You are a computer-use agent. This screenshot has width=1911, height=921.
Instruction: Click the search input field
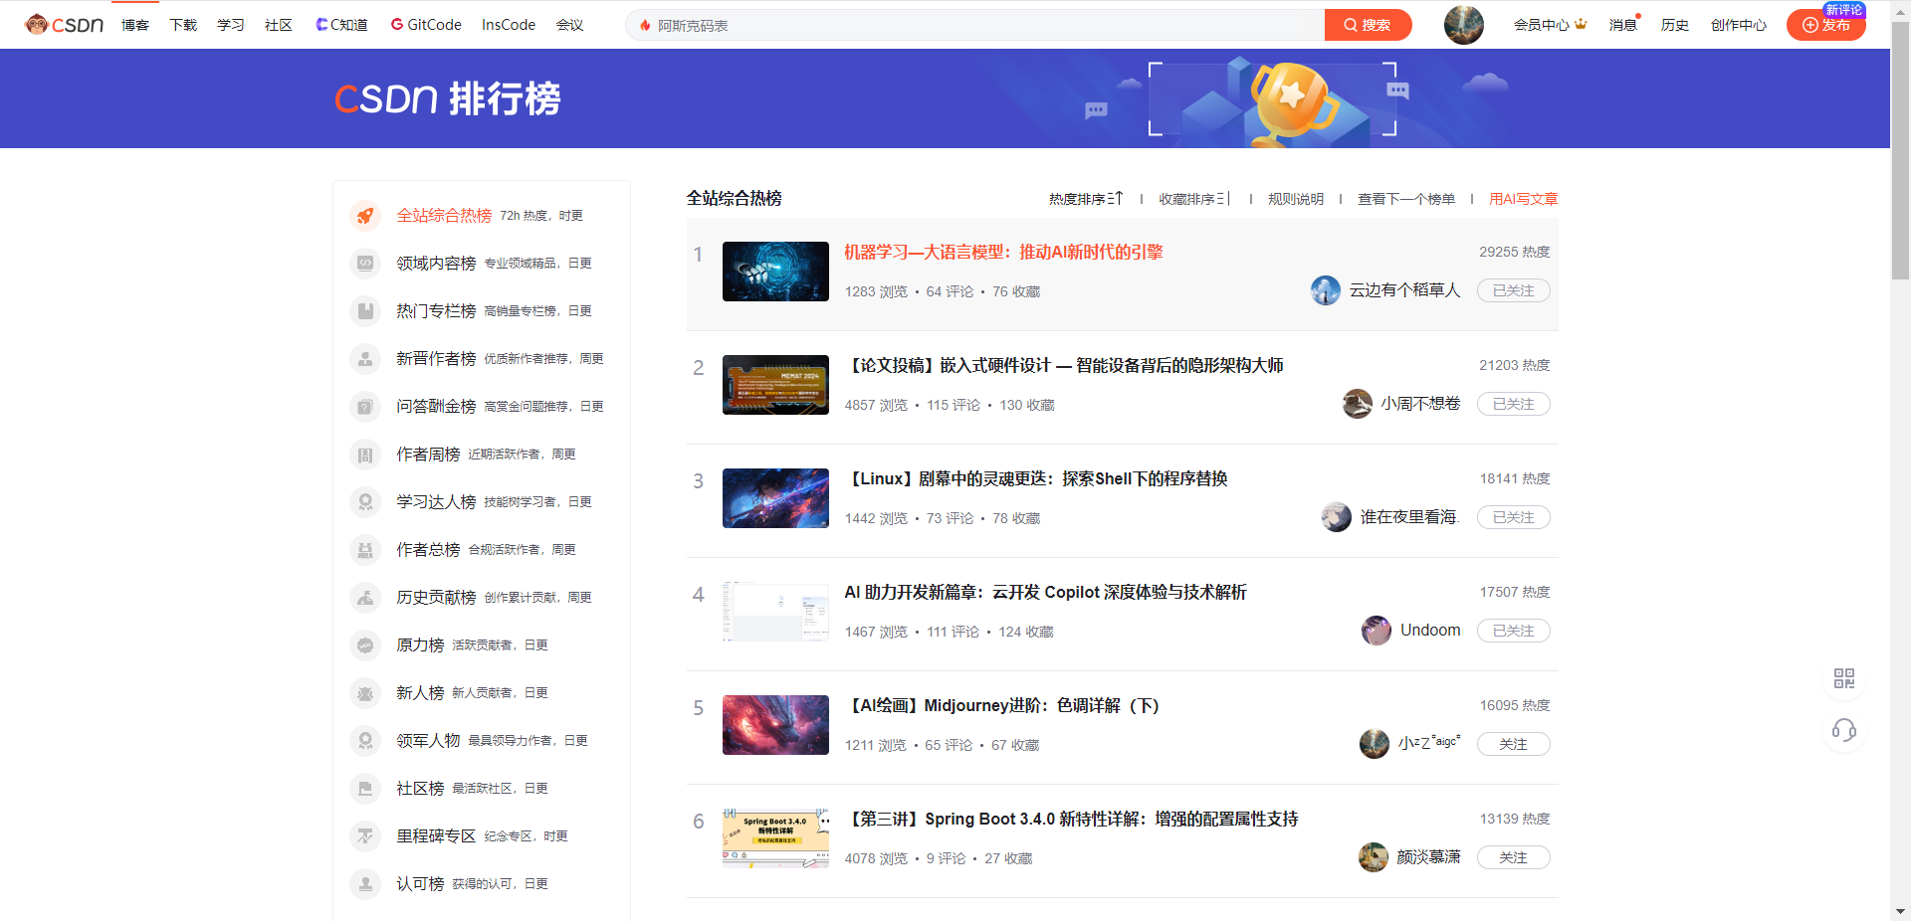tap(975, 25)
